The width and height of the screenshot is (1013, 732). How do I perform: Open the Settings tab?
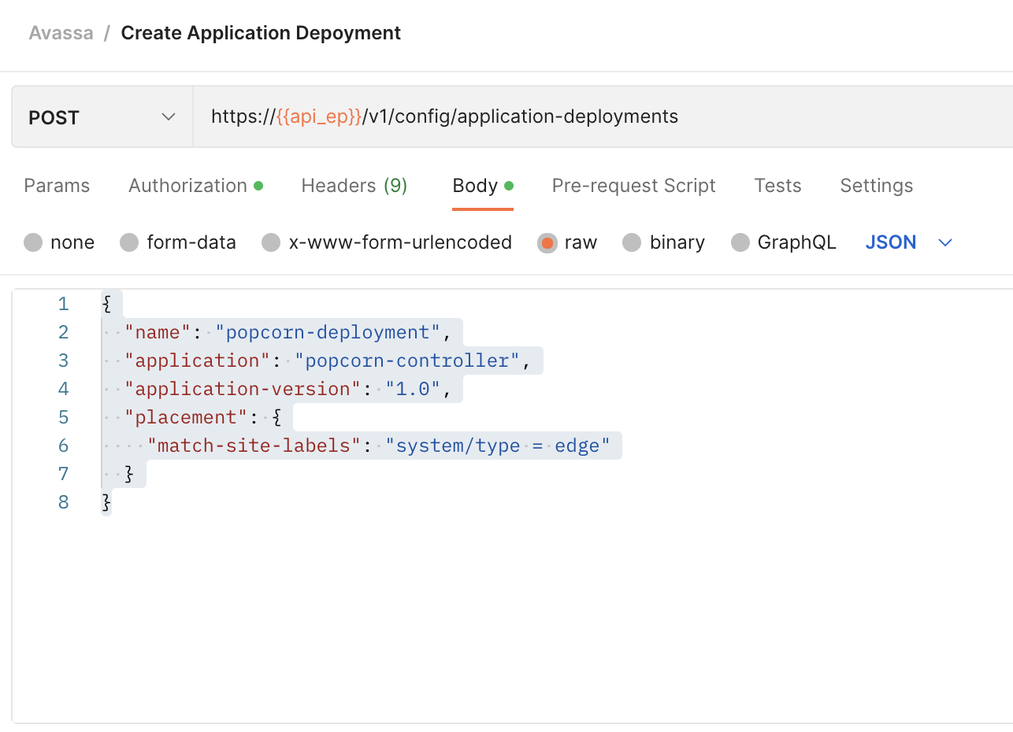877,186
